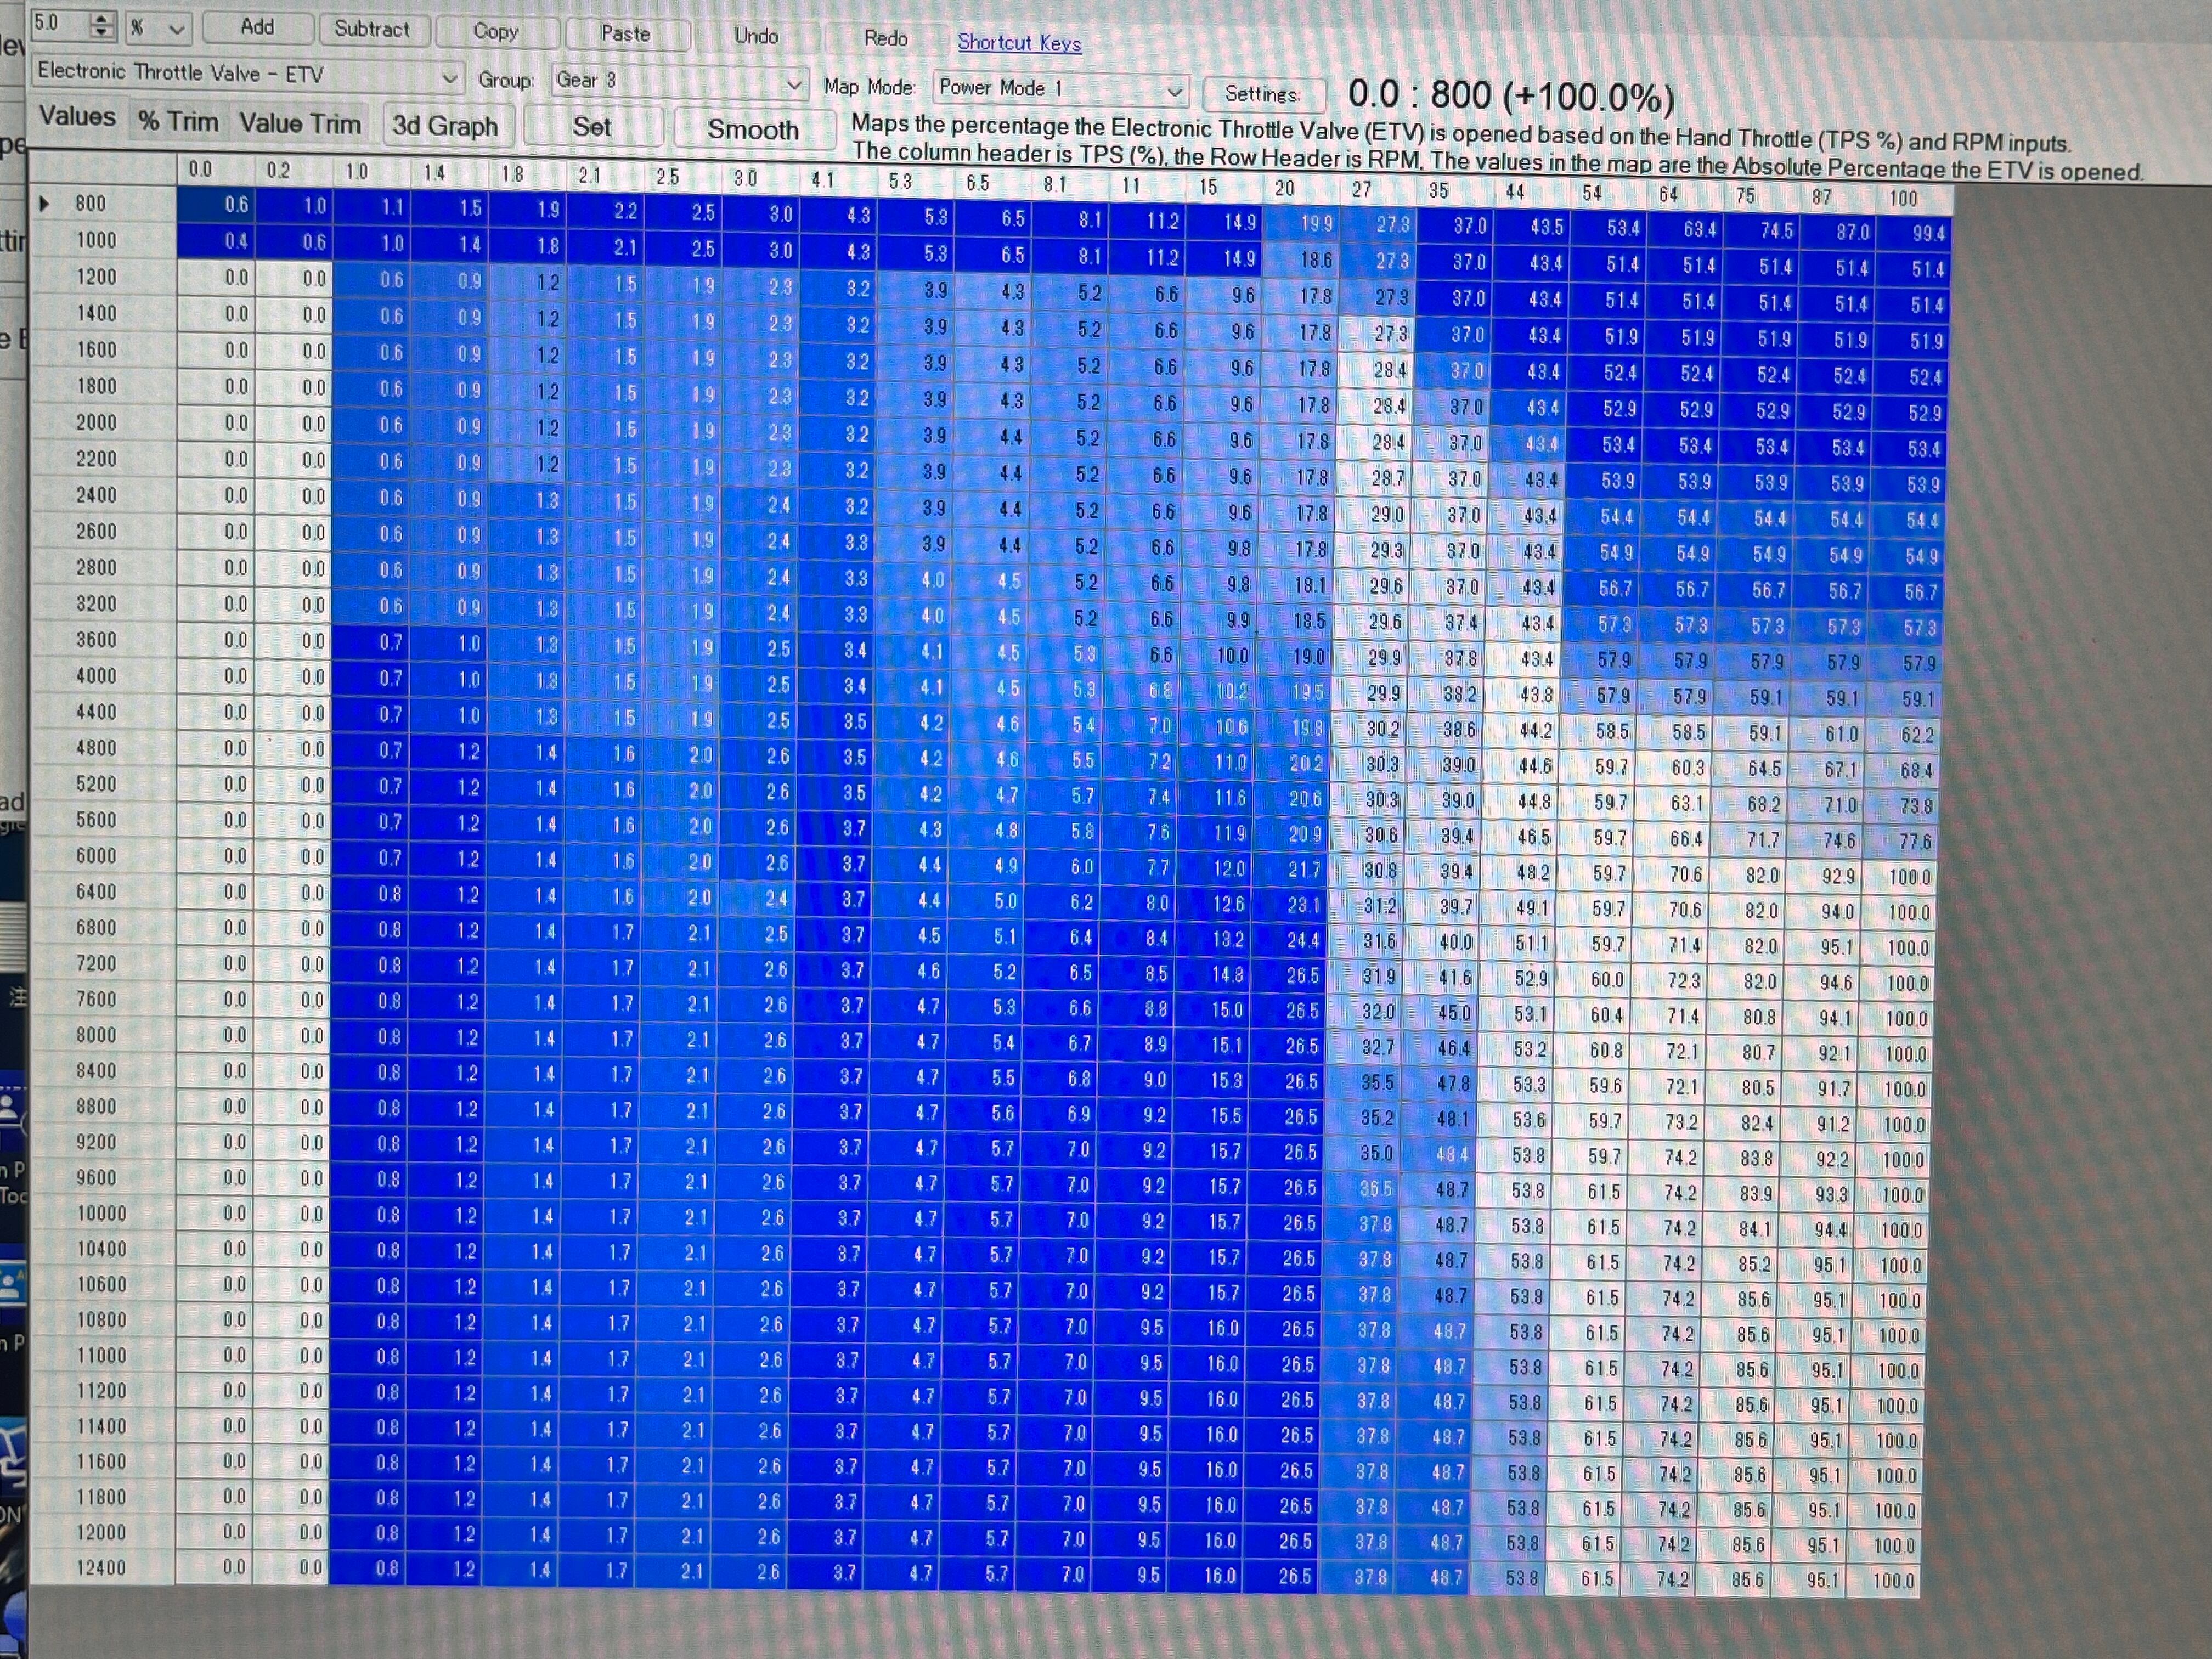The image size is (2212, 1659).
Task: Open the 3d Graph view
Action: [445, 126]
